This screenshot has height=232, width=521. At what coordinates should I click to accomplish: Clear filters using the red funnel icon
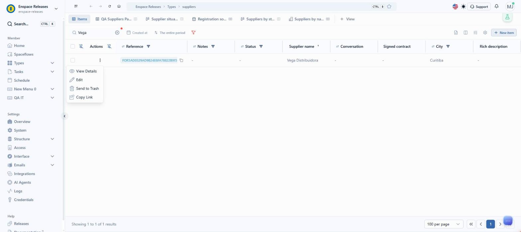193,33
